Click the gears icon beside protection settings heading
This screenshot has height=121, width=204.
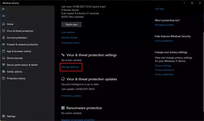click(x=63, y=55)
